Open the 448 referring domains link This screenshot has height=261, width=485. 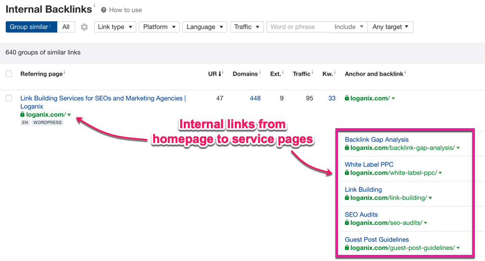tap(255, 98)
